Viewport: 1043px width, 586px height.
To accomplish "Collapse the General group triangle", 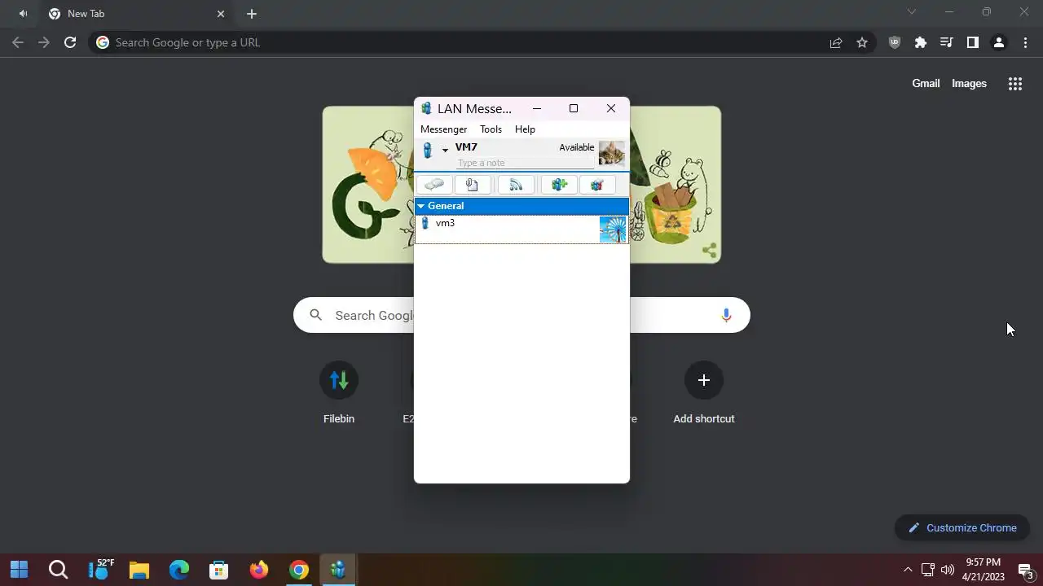I will coord(421,206).
